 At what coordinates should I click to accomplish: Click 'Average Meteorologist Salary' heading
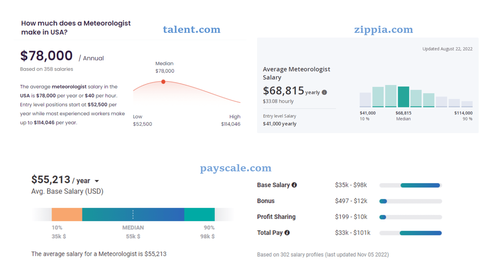point(296,73)
